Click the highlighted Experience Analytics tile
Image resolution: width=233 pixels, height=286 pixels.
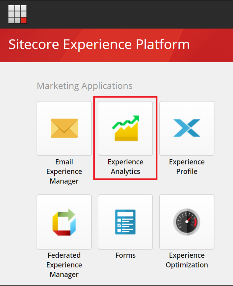coord(125,138)
